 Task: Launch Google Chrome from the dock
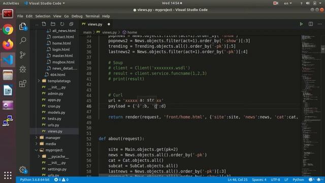click(x=8, y=29)
